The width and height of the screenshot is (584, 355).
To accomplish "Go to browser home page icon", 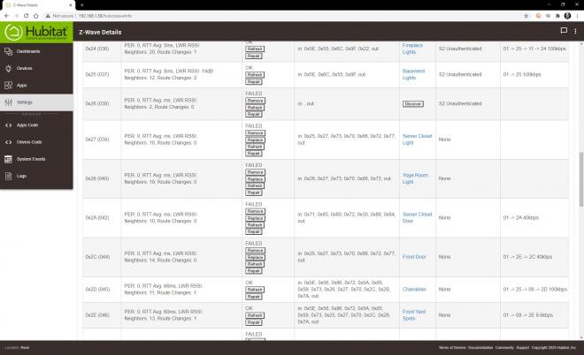I will [x=35, y=16].
